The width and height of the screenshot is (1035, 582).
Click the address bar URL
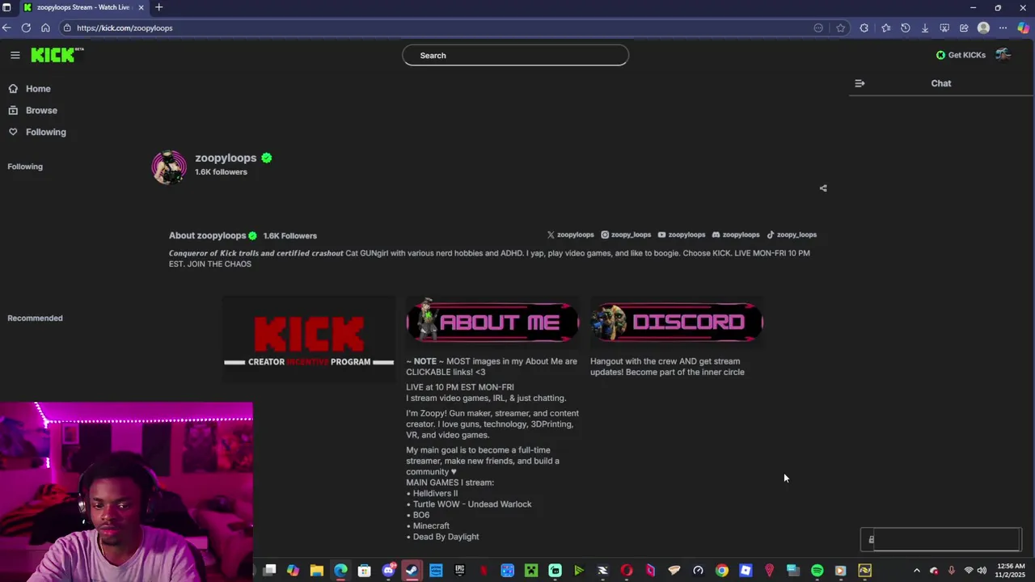coord(125,27)
